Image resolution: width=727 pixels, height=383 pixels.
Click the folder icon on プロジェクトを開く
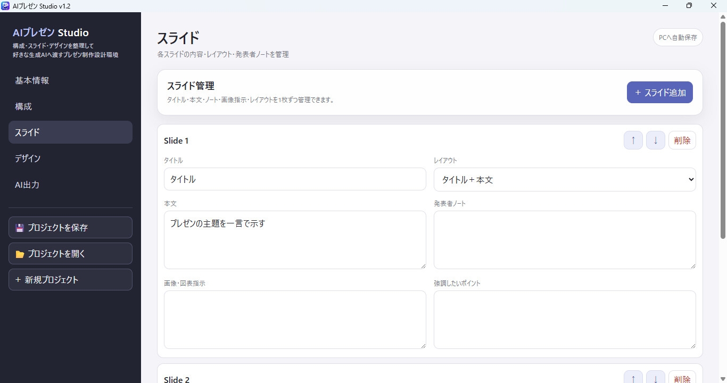[x=20, y=254]
